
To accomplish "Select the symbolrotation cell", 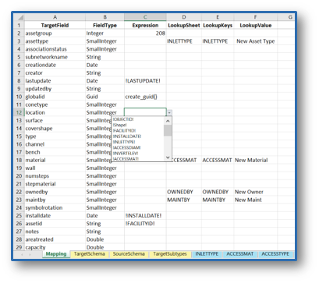I will (55, 207).
